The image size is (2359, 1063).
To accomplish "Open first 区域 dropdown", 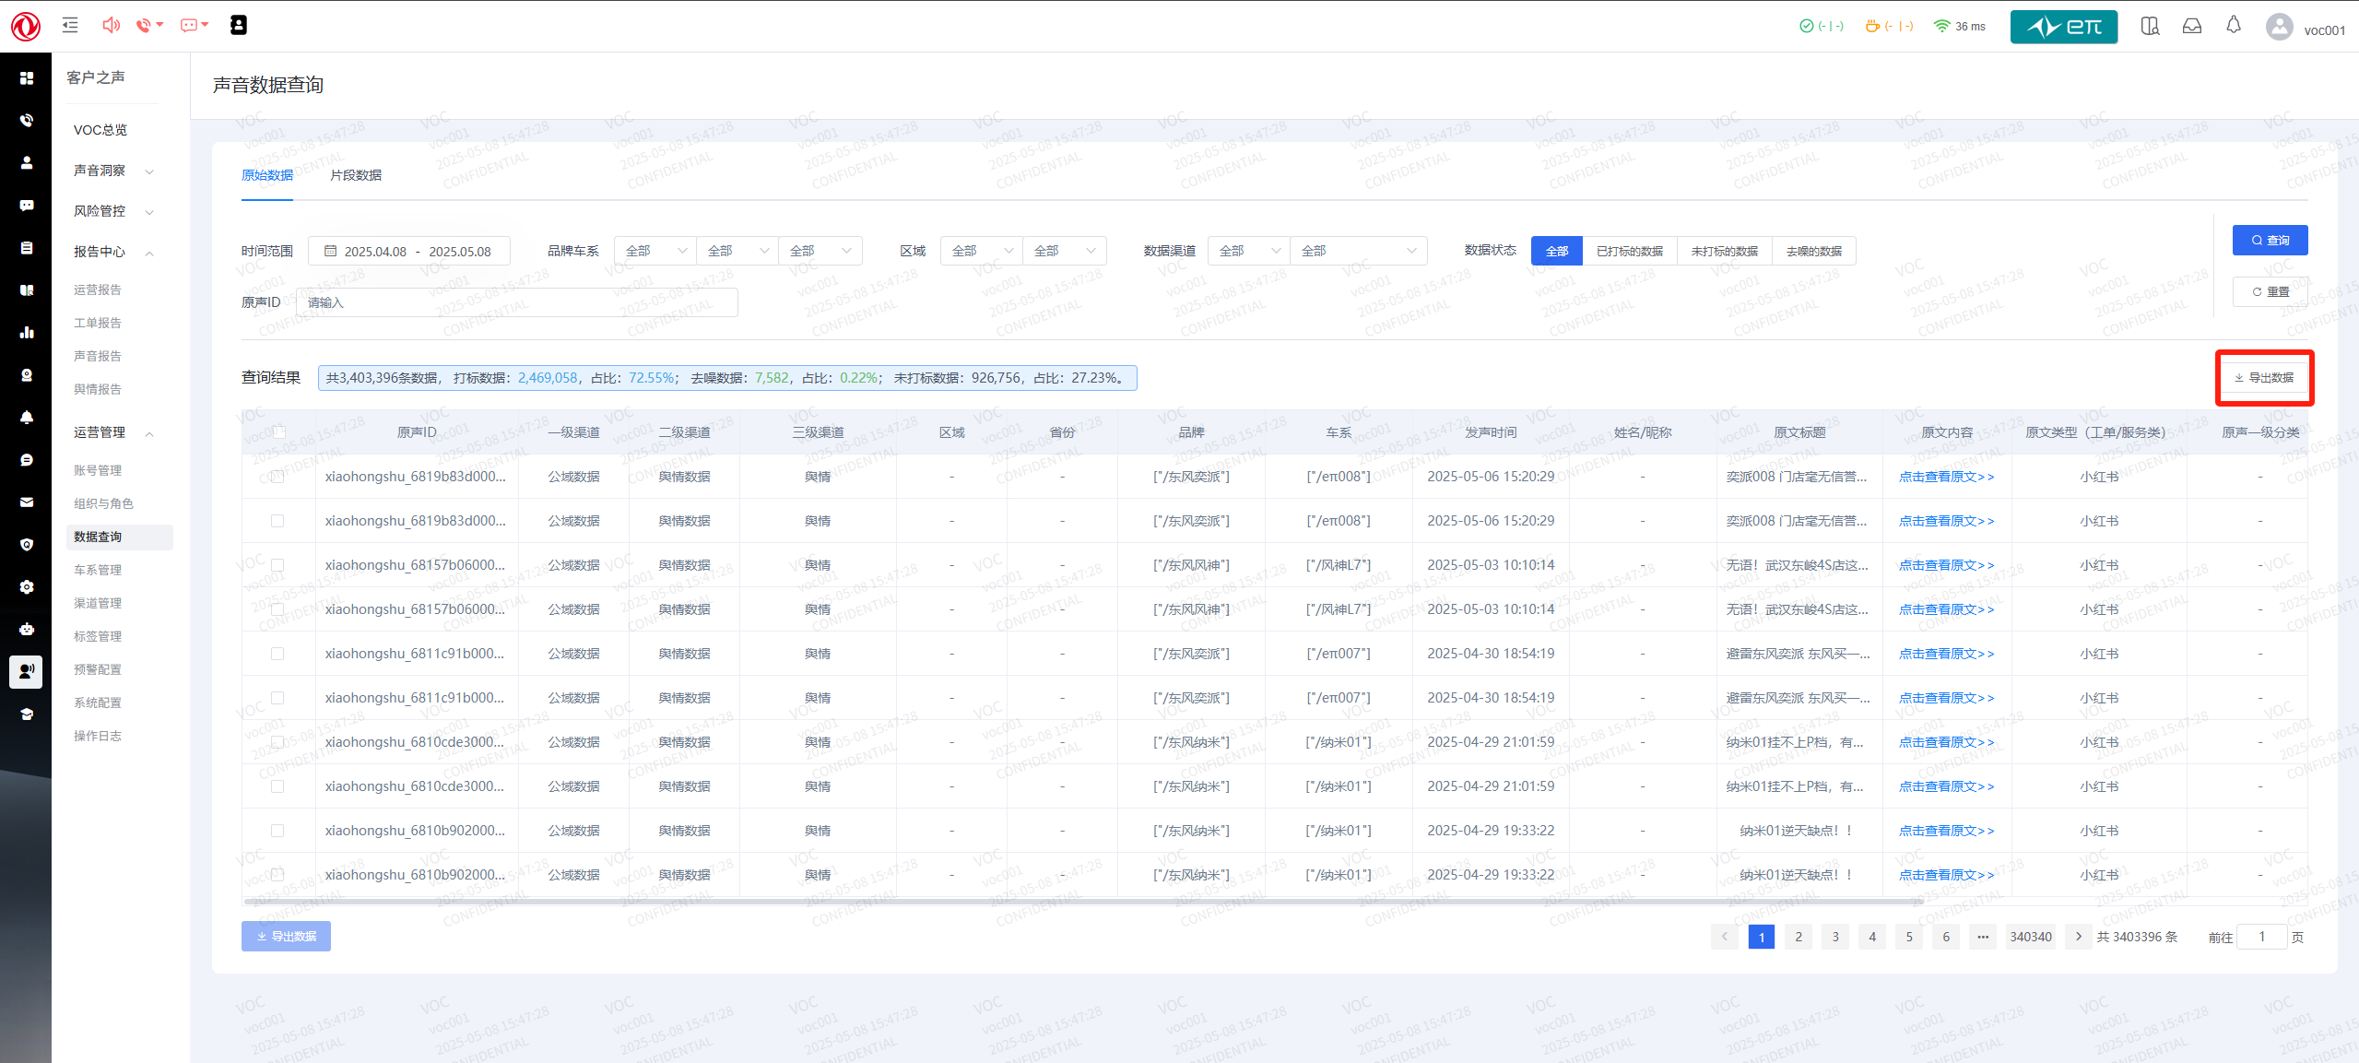I will (x=982, y=251).
